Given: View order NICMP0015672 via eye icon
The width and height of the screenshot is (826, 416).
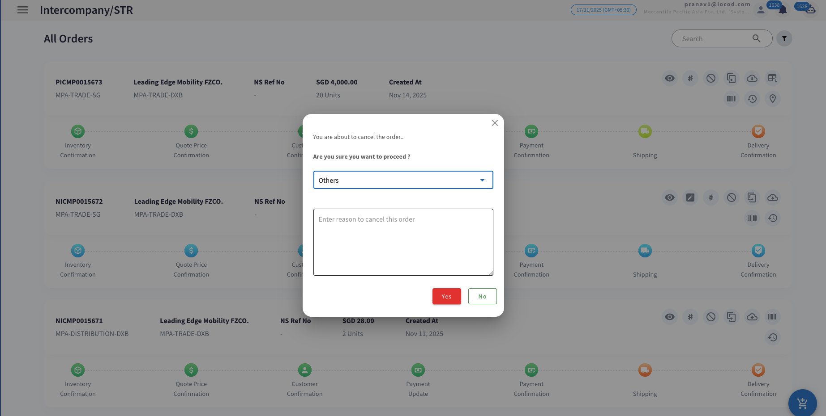Looking at the screenshot, I should point(669,197).
